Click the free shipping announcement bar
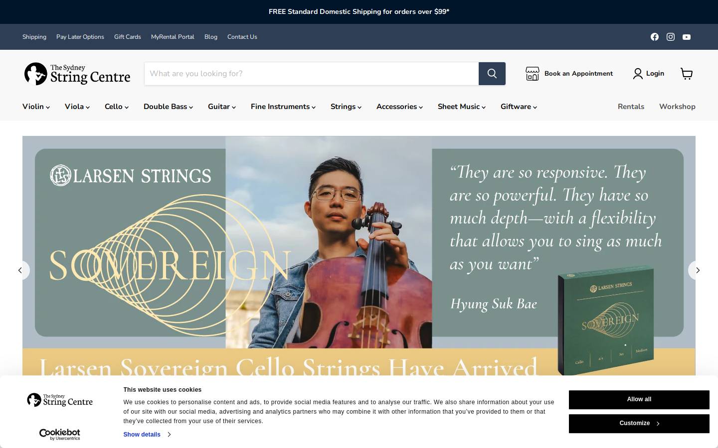 point(359,12)
